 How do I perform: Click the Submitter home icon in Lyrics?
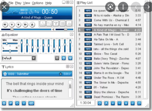pos(5,74)
